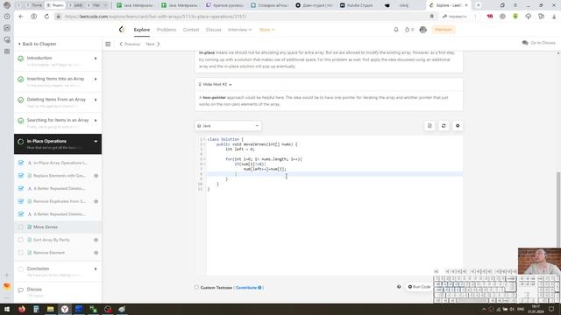Click the info icon beside Remove Duplicates item
The width and height of the screenshot is (561, 315).
coord(96,201)
